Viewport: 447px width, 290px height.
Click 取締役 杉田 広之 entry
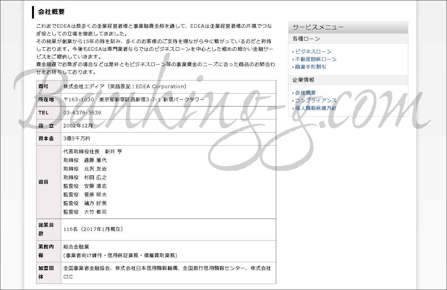pos(85,178)
